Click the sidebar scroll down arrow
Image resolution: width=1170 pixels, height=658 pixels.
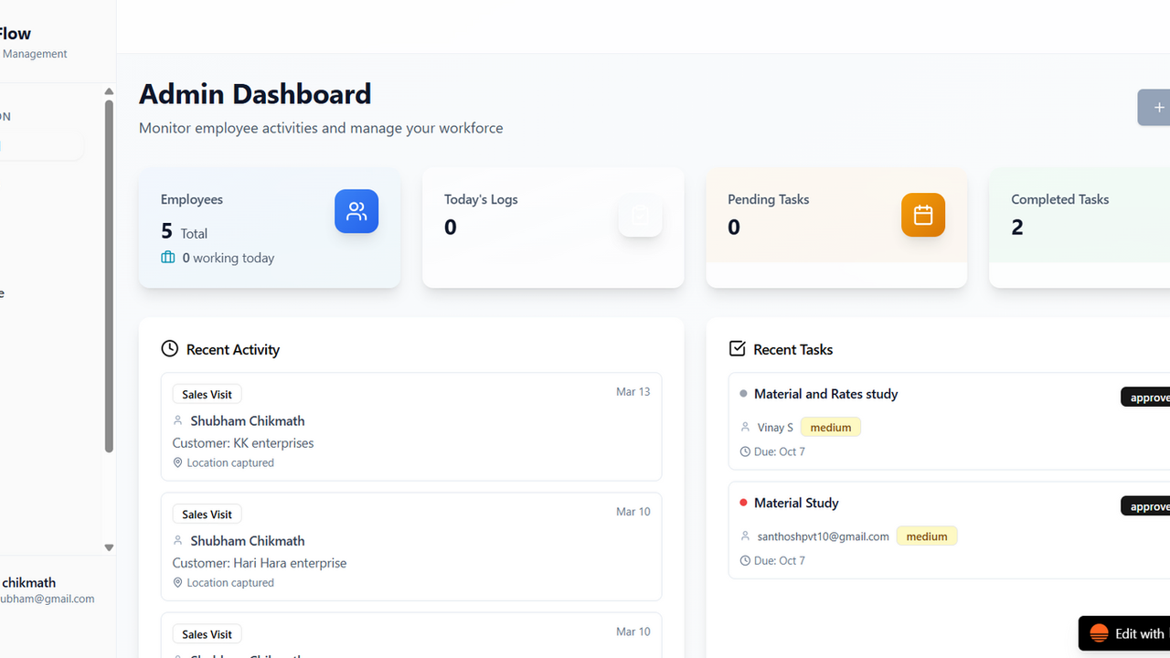[109, 548]
